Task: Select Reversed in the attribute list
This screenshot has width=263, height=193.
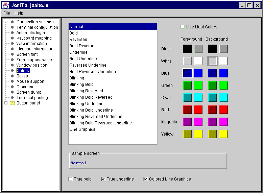Action: point(113,40)
